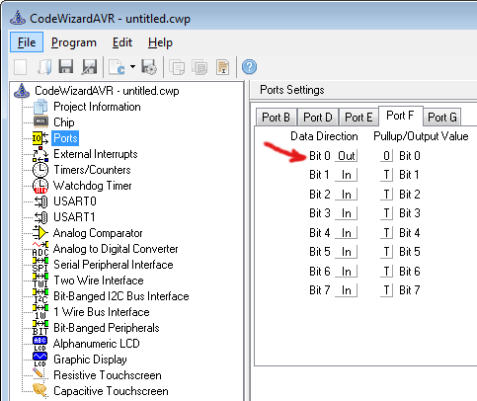Select the Capacitive Touchscreen node
Screen dimensions: 477x401
tap(111, 391)
